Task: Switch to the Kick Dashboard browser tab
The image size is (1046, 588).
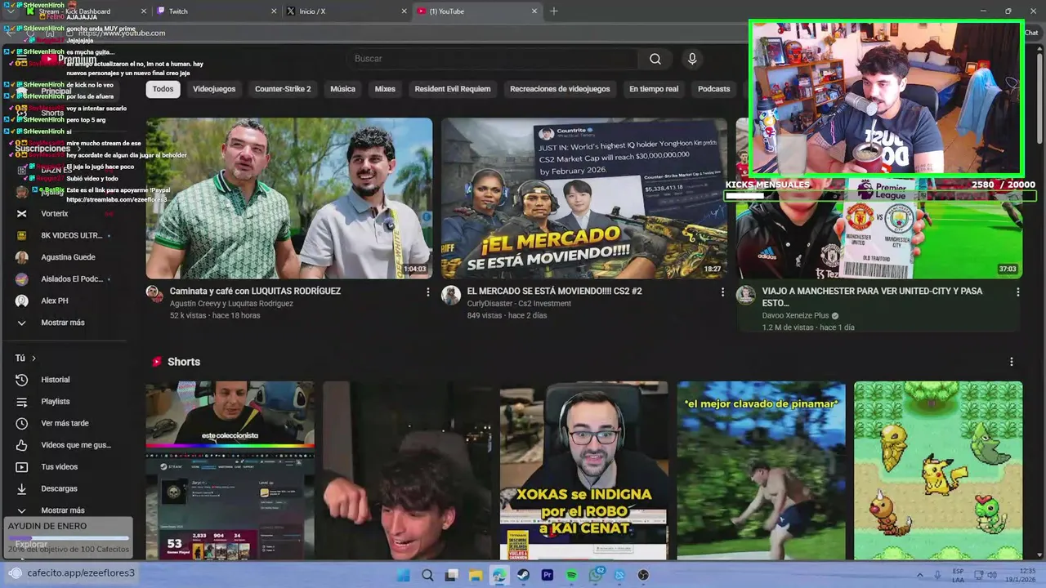Action: tap(87, 11)
